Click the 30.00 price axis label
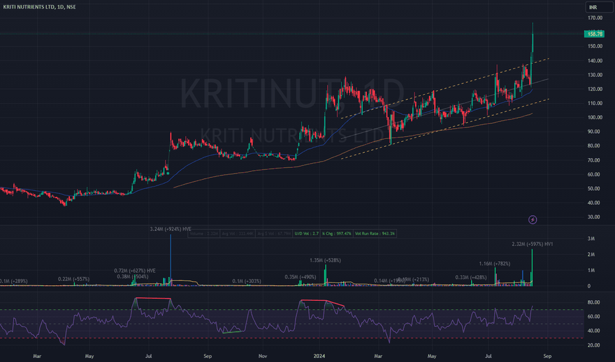The image size is (615, 362). click(595, 217)
